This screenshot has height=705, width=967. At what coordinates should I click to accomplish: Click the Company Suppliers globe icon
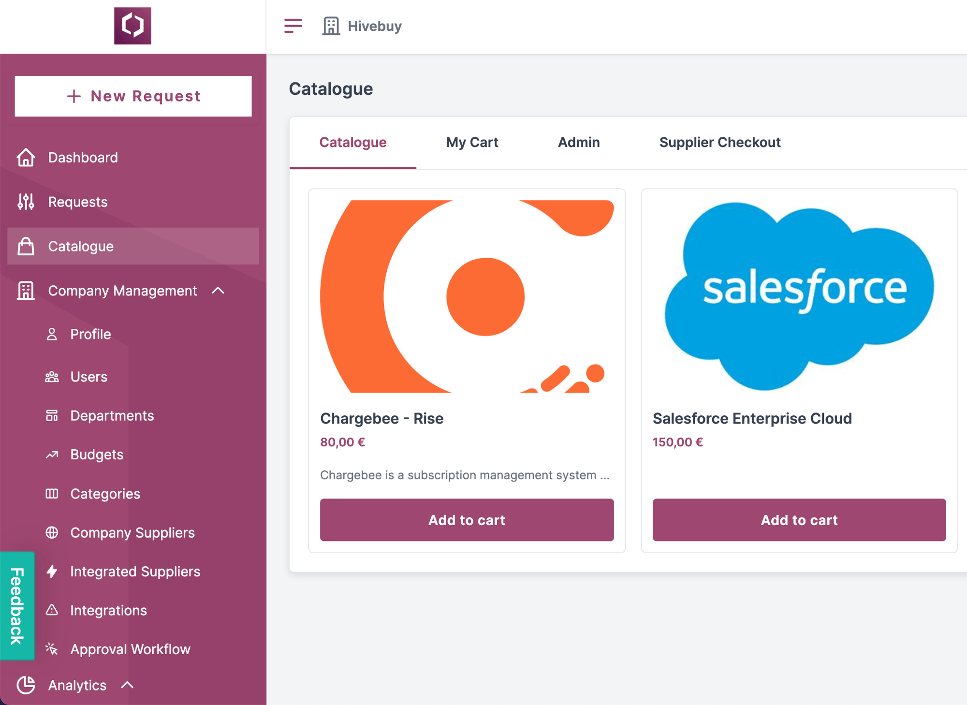coord(52,532)
